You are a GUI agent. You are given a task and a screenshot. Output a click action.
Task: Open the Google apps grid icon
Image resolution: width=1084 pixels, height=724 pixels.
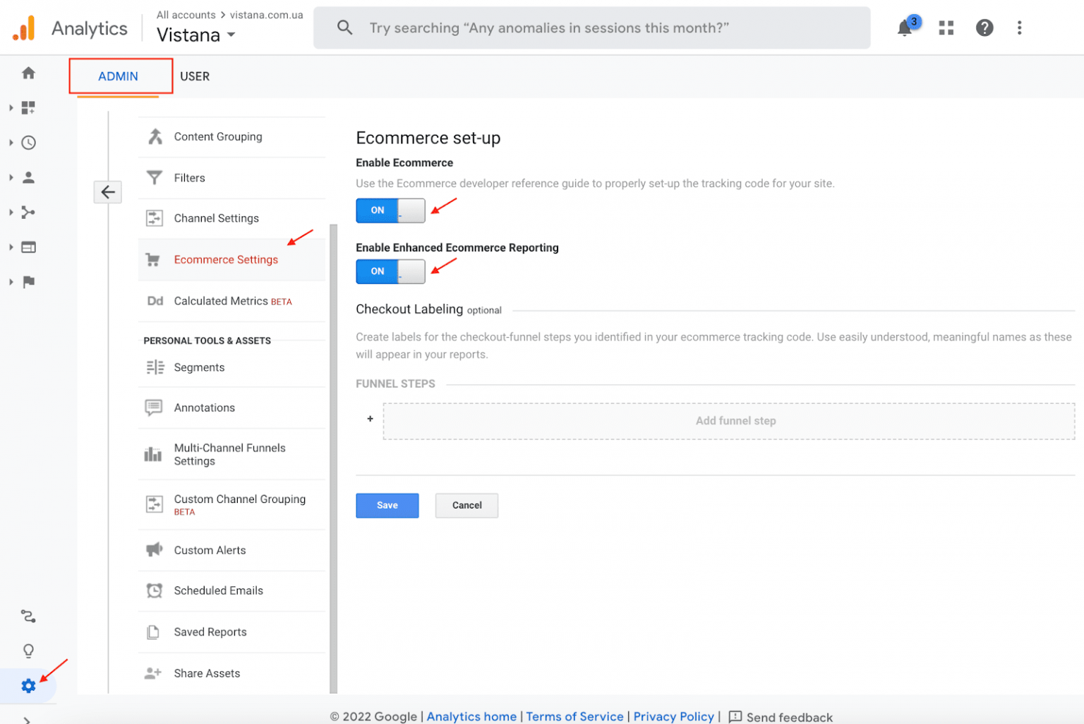pyautogui.click(x=946, y=28)
